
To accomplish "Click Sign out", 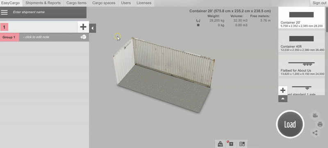I will point(319,3).
